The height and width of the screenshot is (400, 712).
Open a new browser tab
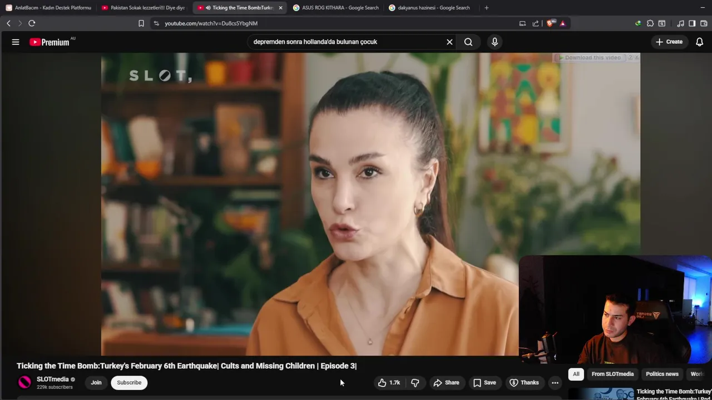pos(486,8)
